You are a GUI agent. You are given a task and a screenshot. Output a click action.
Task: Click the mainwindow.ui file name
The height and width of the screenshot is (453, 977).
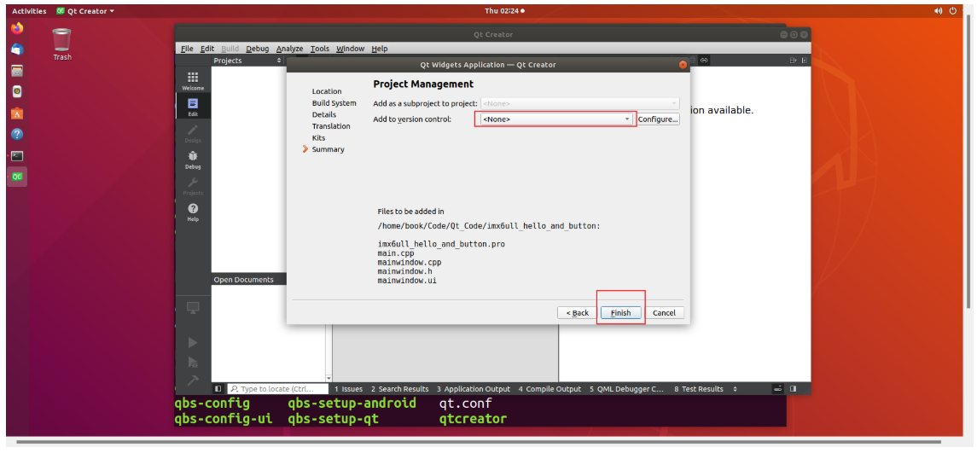click(x=407, y=281)
